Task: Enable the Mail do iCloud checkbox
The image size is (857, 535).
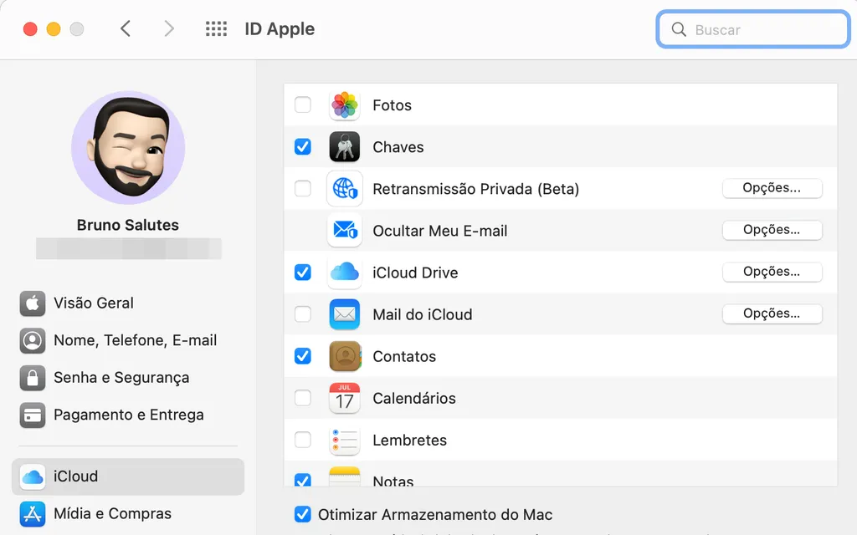Action: [x=303, y=314]
